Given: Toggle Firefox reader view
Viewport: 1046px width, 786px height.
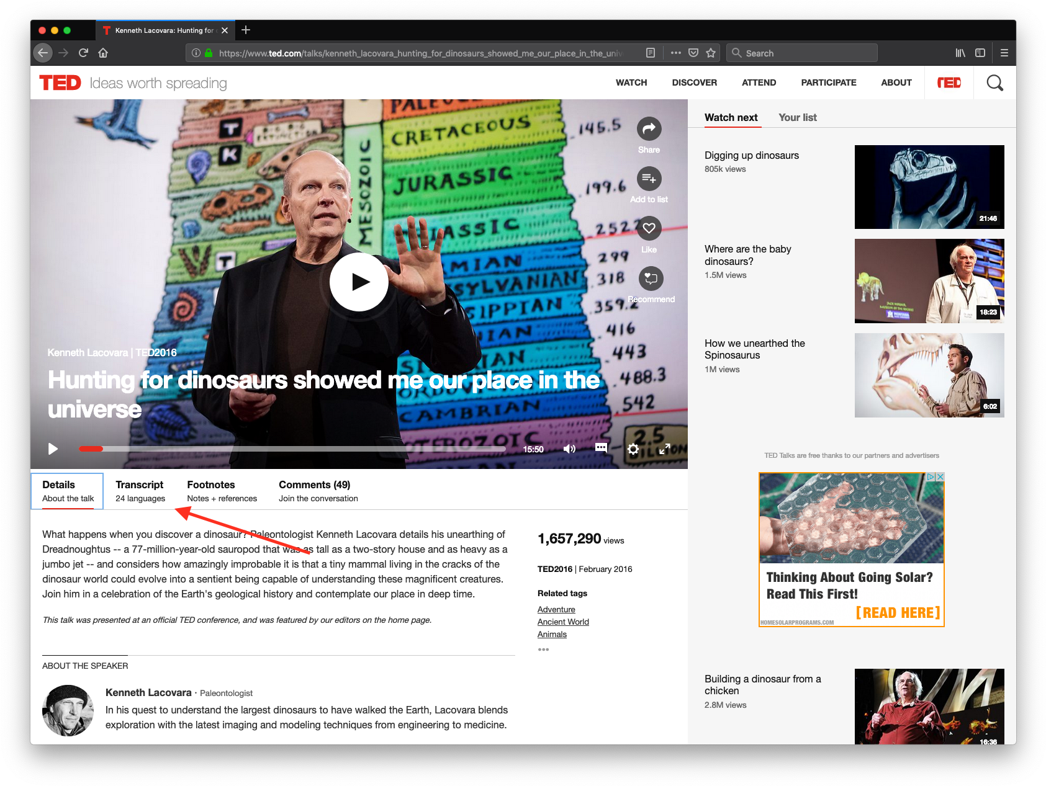Looking at the screenshot, I should (x=651, y=53).
